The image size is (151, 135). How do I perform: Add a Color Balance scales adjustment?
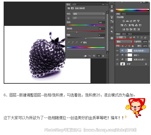125,25
